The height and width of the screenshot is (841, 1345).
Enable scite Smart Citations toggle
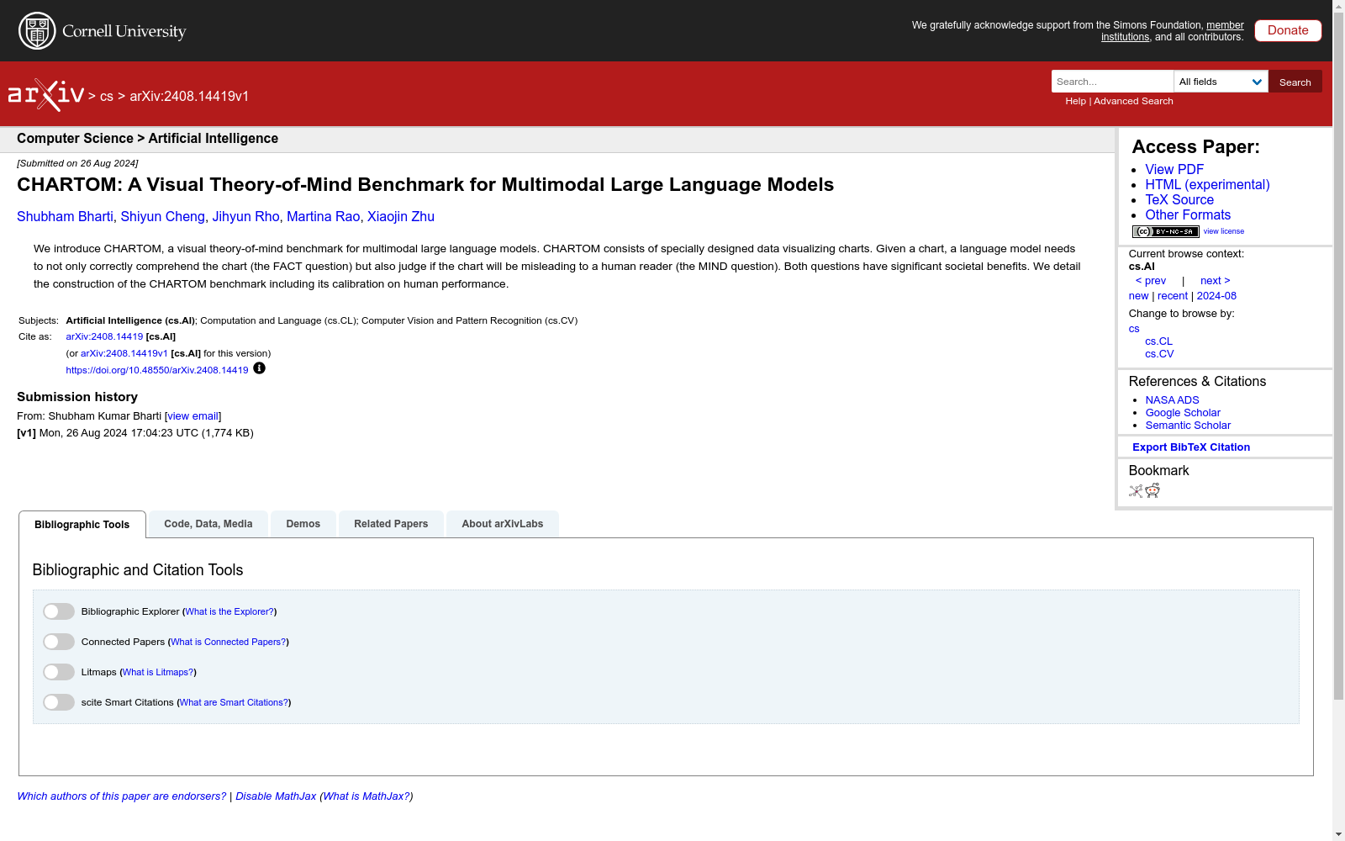pos(59,702)
